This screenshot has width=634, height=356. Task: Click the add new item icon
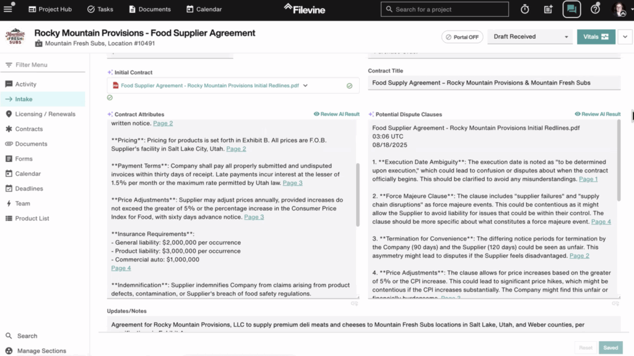click(x=548, y=9)
